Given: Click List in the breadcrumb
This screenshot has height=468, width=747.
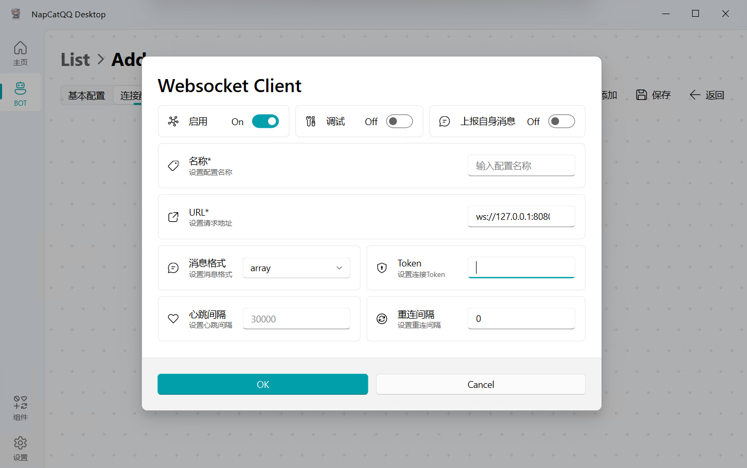Looking at the screenshot, I should click(x=75, y=60).
